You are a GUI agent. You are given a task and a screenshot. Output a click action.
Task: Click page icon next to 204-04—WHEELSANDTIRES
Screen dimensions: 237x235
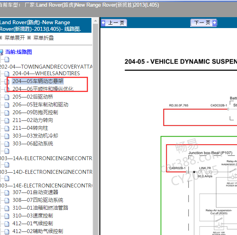click(x=7, y=74)
